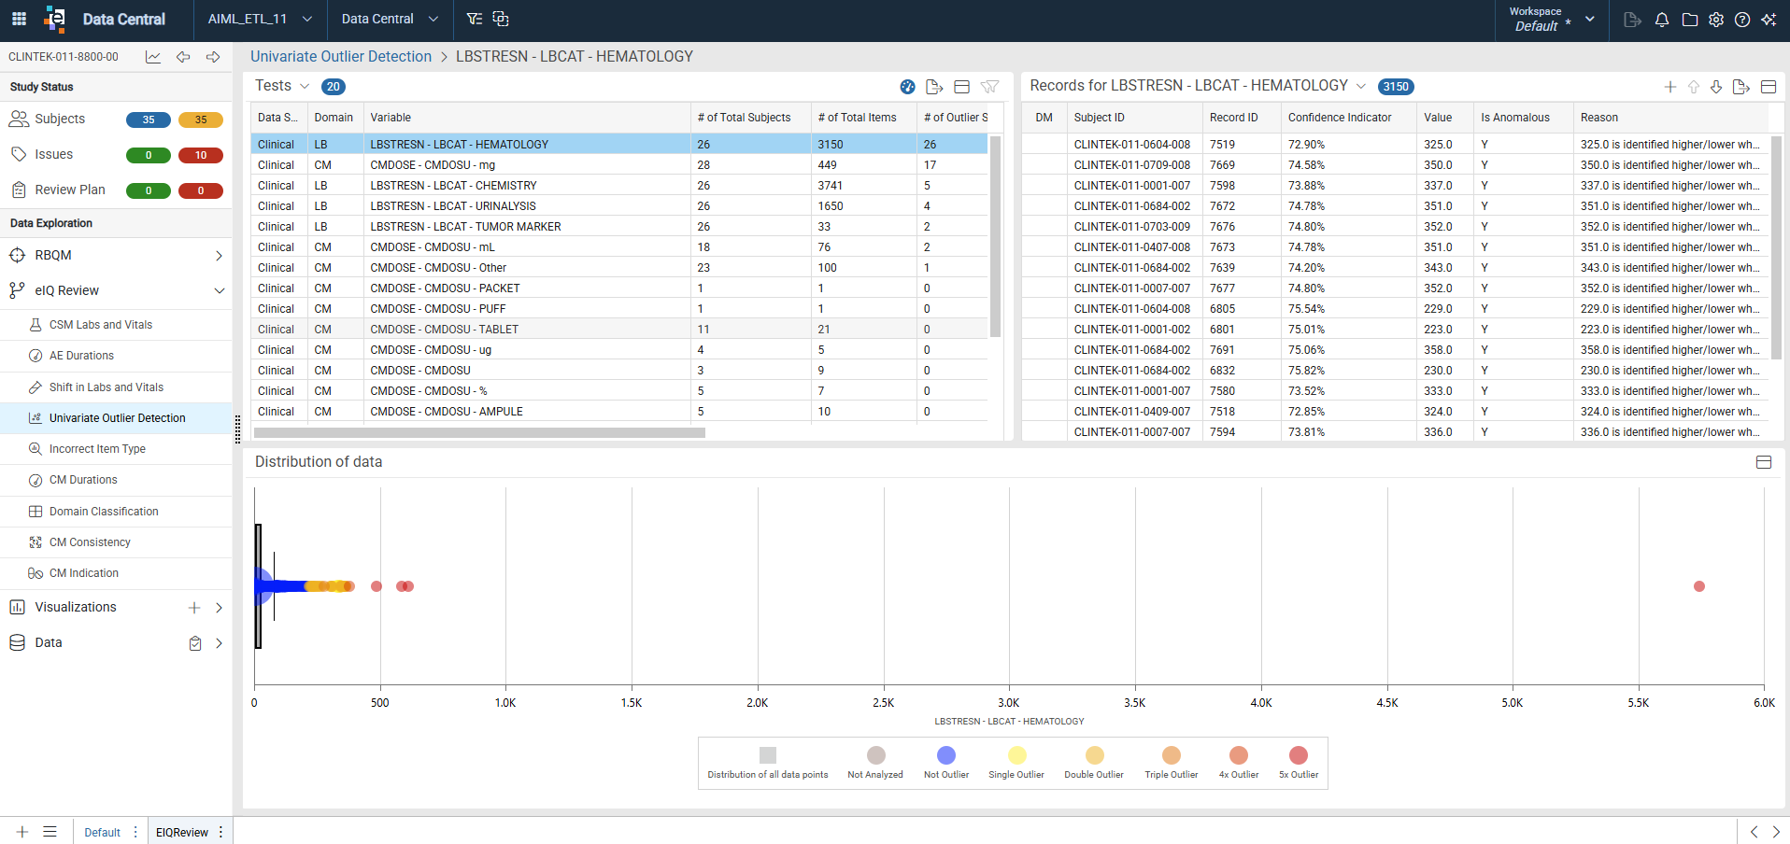Click the down arrow icon in Records panel
1790x844 pixels.
click(x=1716, y=87)
